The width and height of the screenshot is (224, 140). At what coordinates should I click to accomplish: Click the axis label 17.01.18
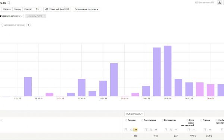17,98
